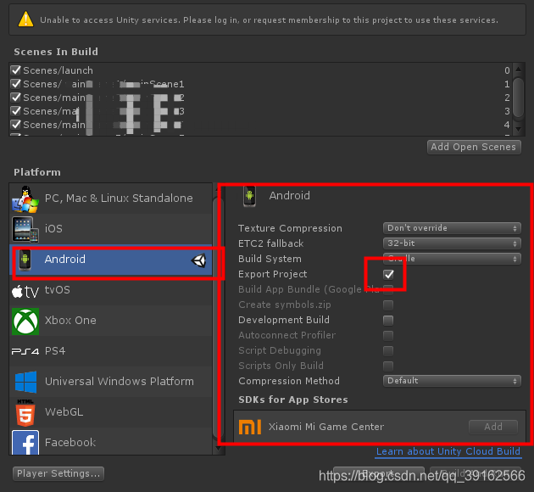This screenshot has width=534, height=492.
Task: Toggle the Script Debugging checkbox
Action: click(388, 351)
